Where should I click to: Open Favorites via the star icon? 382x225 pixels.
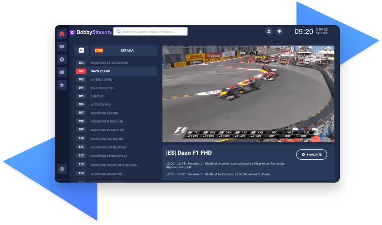[62, 85]
